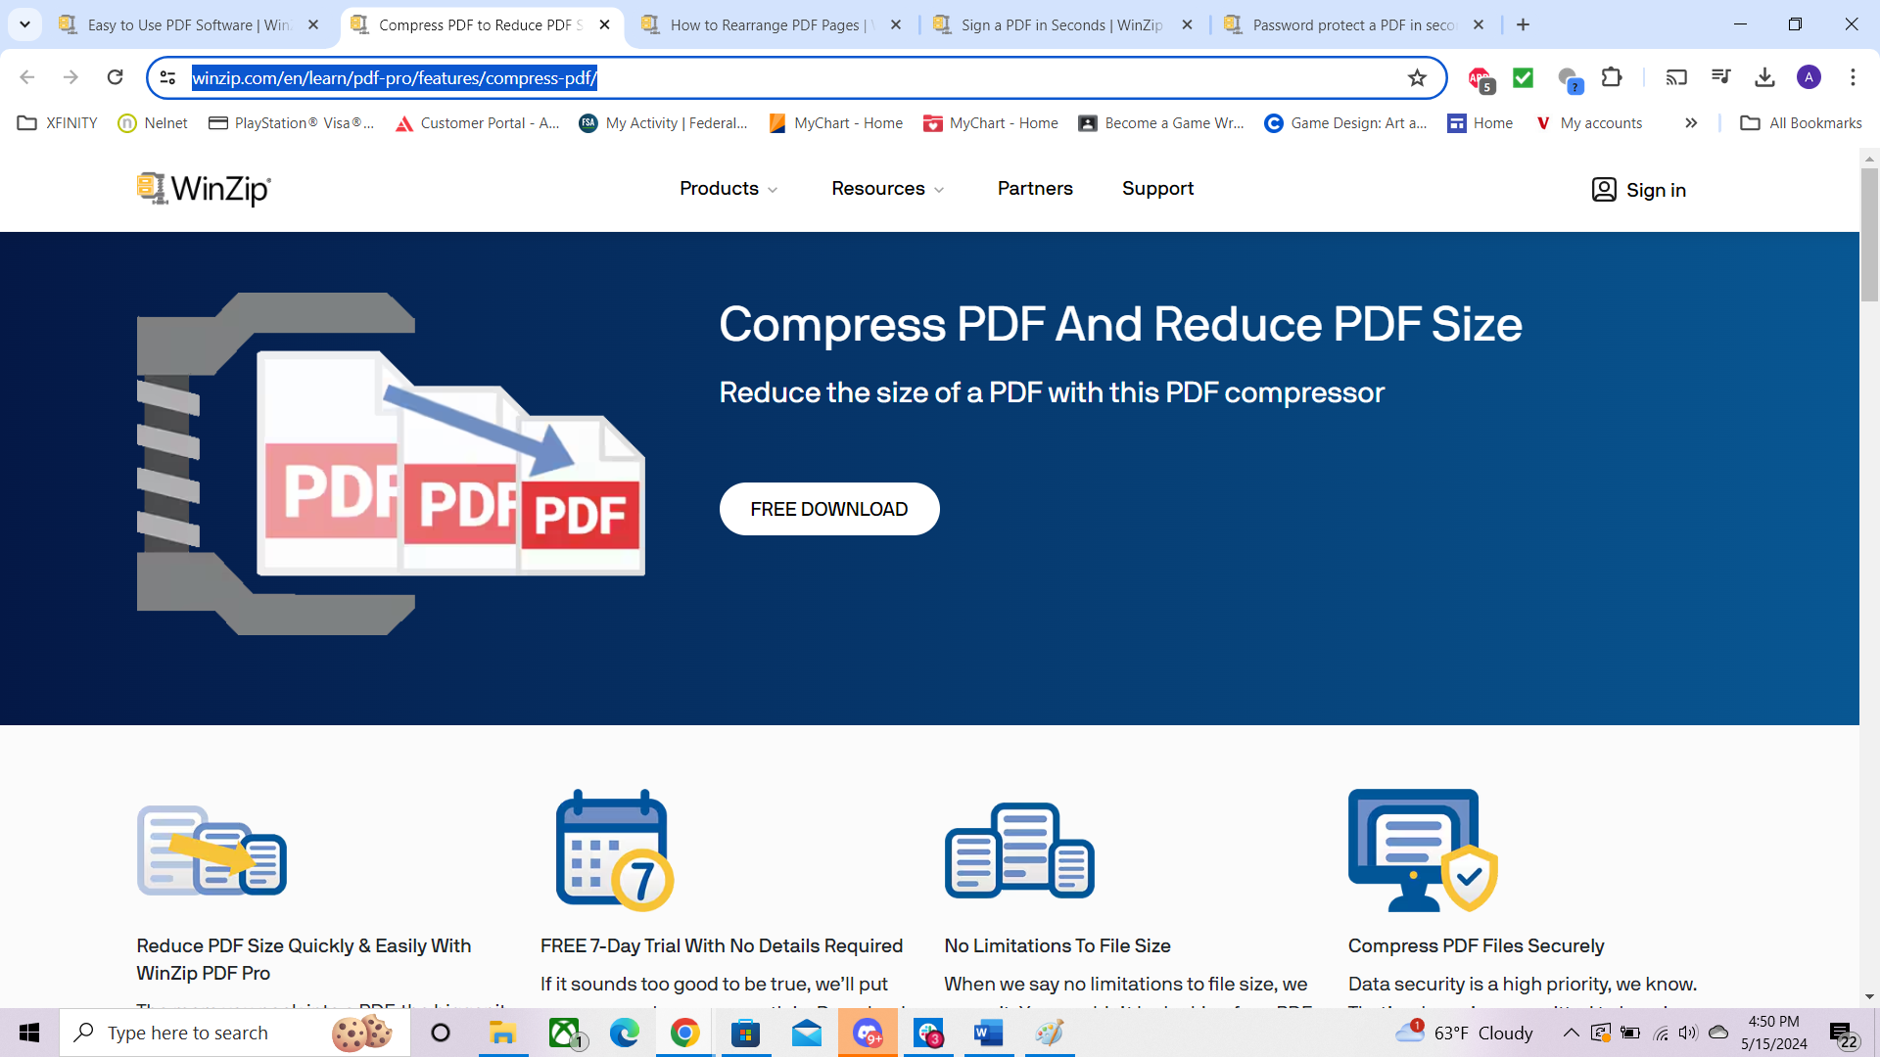Image resolution: width=1880 pixels, height=1057 pixels.
Task: Open the Customer Portal bookmark
Action: 477,122
